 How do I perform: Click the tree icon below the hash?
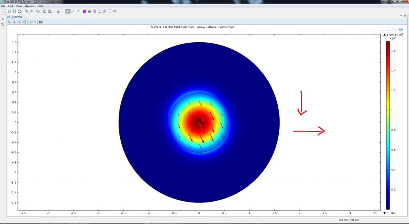pos(3,24)
